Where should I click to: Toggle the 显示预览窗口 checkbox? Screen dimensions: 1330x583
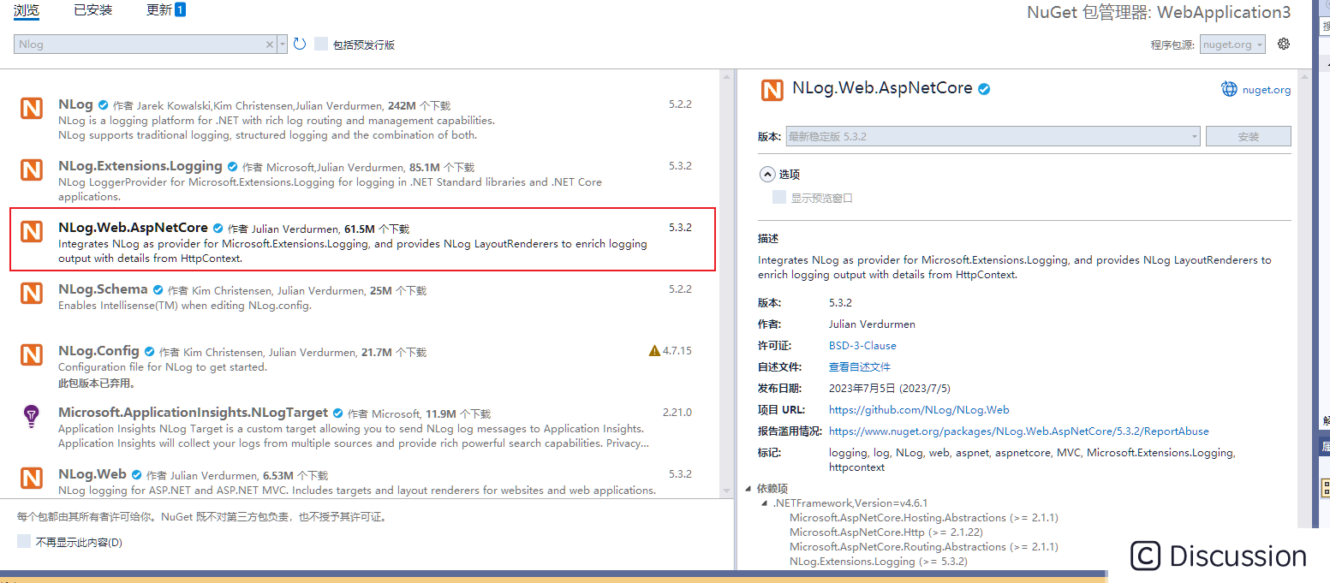pos(778,196)
